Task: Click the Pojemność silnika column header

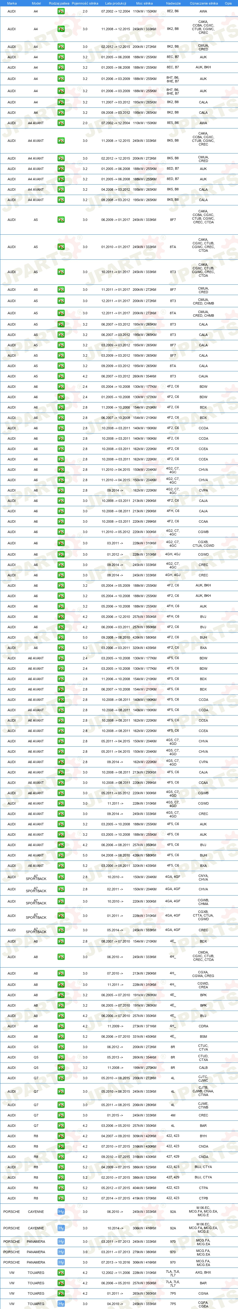Action: [85, 3]
